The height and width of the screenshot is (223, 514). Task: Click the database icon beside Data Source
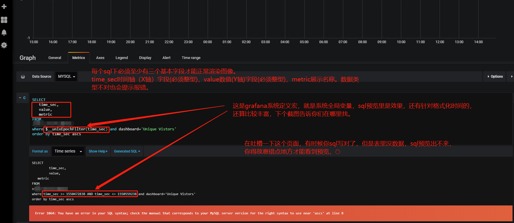(23, 77)
